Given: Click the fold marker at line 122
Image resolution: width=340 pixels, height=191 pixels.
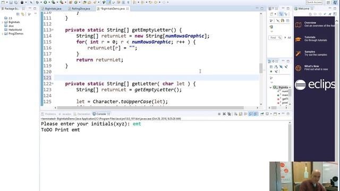Looking at the screenshot, I should (x=53, y=84).
